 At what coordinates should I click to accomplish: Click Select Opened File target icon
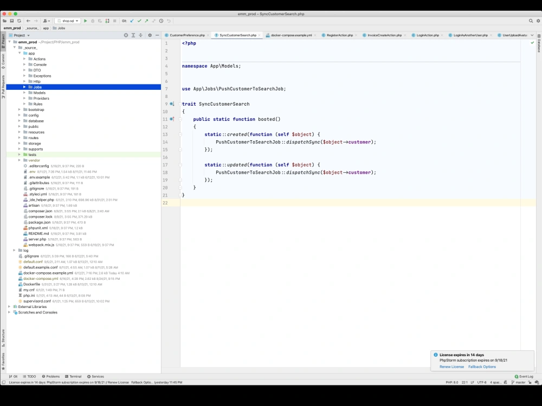point(126,35)
